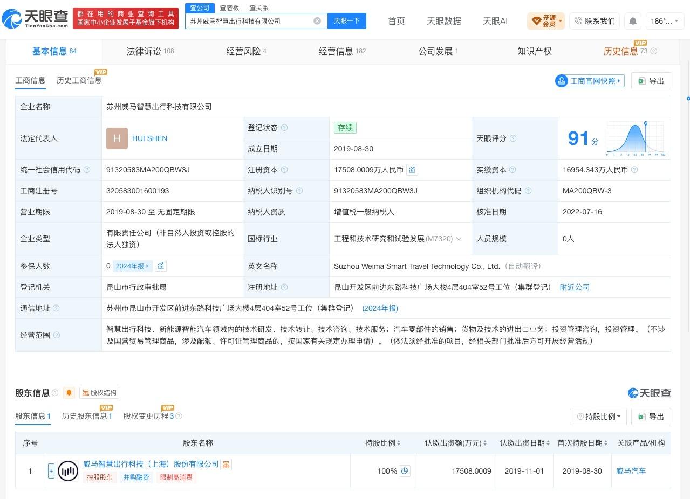Image resolution: width=690 pixels, height=499 pixels.
Task: Open 天眼数据 in the top navigation
Action: tap(444, 21)
